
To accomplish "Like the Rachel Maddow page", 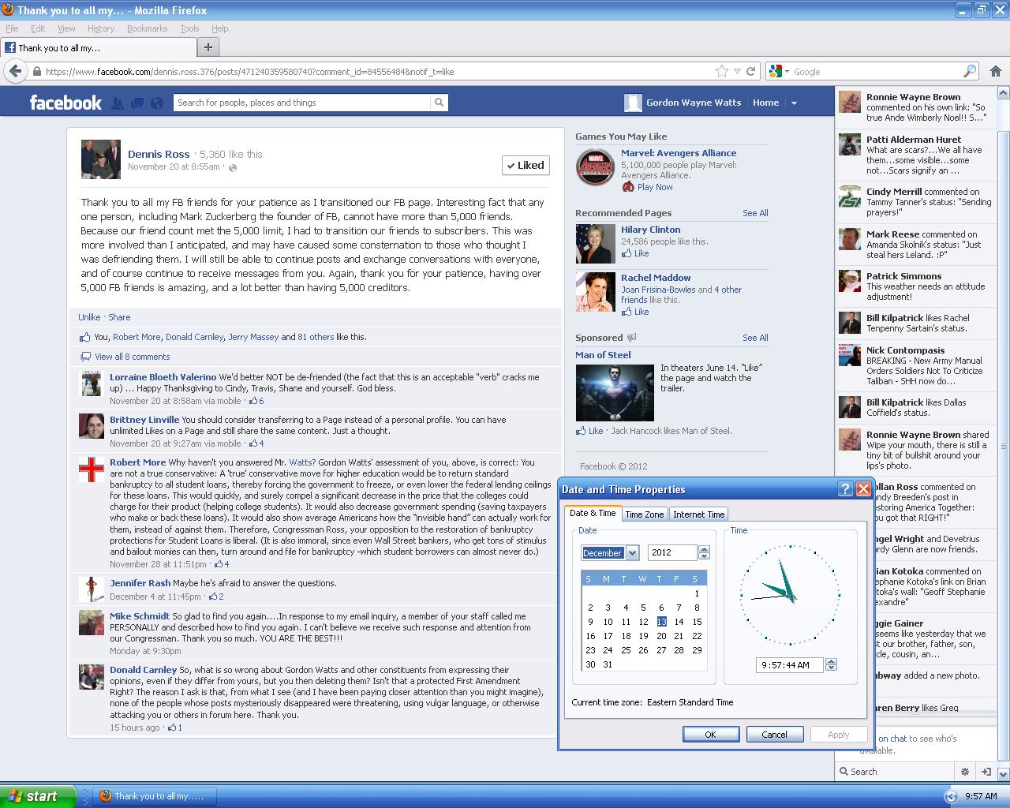I will pyautogui.click(x=642, y=312).
